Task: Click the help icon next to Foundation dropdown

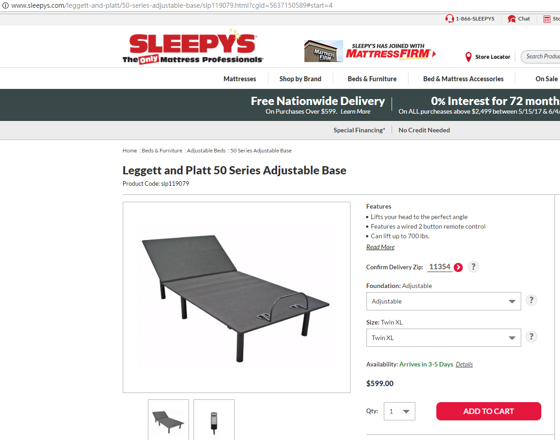Action: pos(531,300)
